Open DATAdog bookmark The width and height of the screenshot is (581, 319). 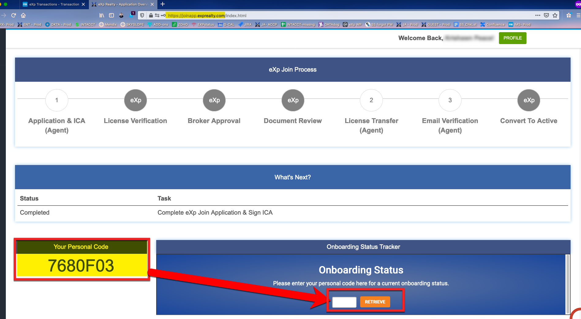pyautogui.click(x=329, y=24)
